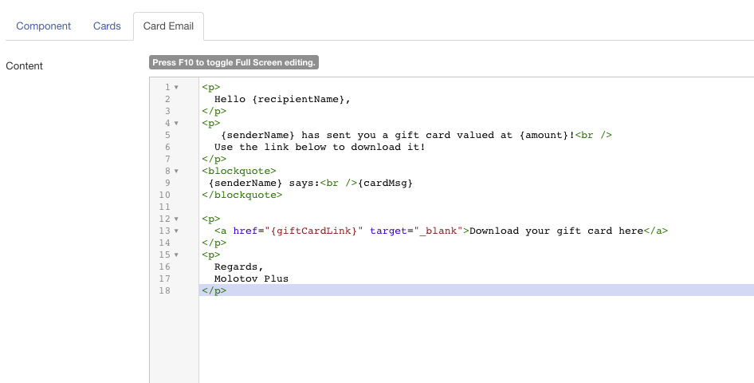Fold the paragraph starting at line 4
The image size is (754, 383).
tap(176, 124)
